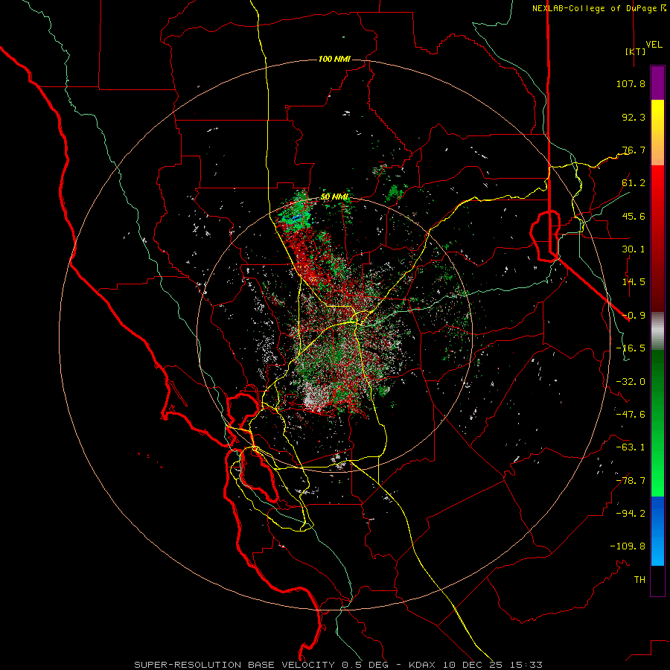The image size is (670, 670).
Task: Click the KDAX 10 DEC 25 15:33 timestamp
Action: tap(476, 665)
